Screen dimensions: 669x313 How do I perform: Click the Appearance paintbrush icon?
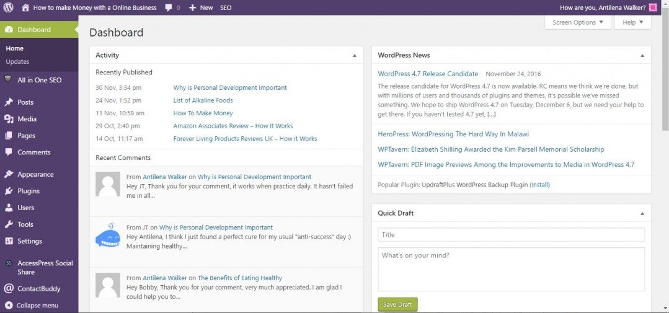click(x=9, y=174)
